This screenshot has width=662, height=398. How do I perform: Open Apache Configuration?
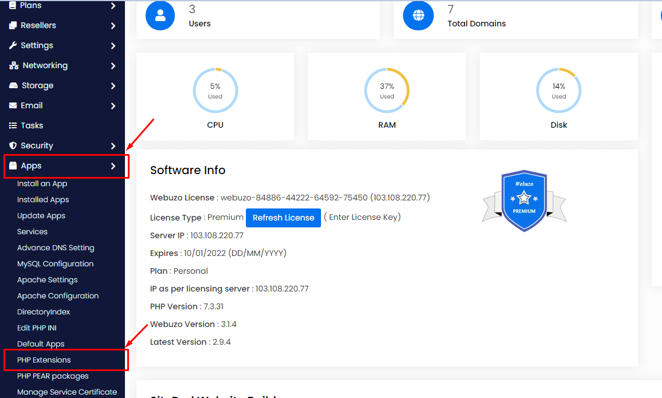pos(58,295)
